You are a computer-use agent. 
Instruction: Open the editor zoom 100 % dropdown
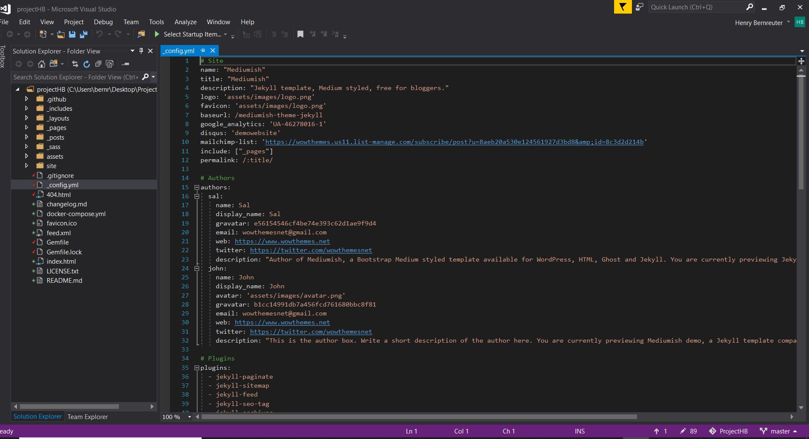point(189,417)
